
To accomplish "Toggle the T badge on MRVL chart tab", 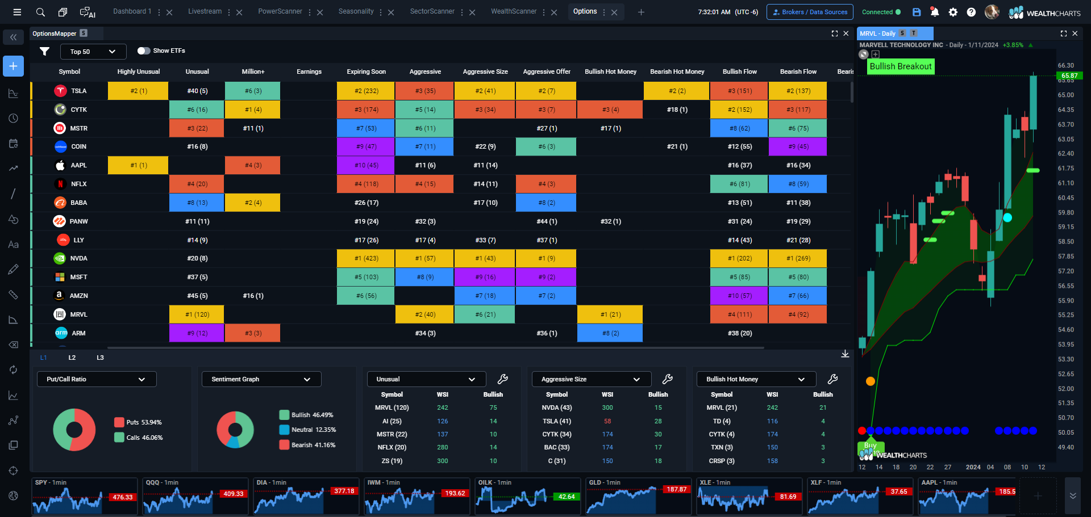I will [914, 33].
